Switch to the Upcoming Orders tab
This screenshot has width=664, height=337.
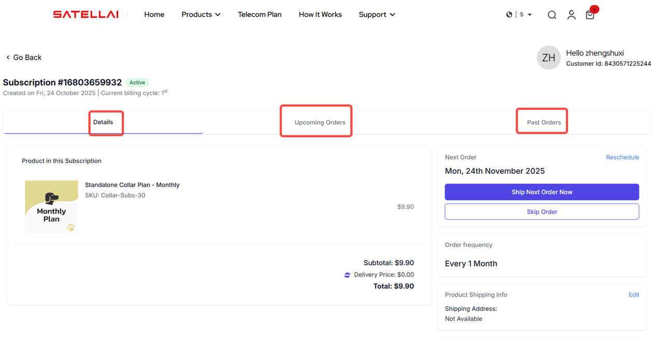(x=320, y=122)
